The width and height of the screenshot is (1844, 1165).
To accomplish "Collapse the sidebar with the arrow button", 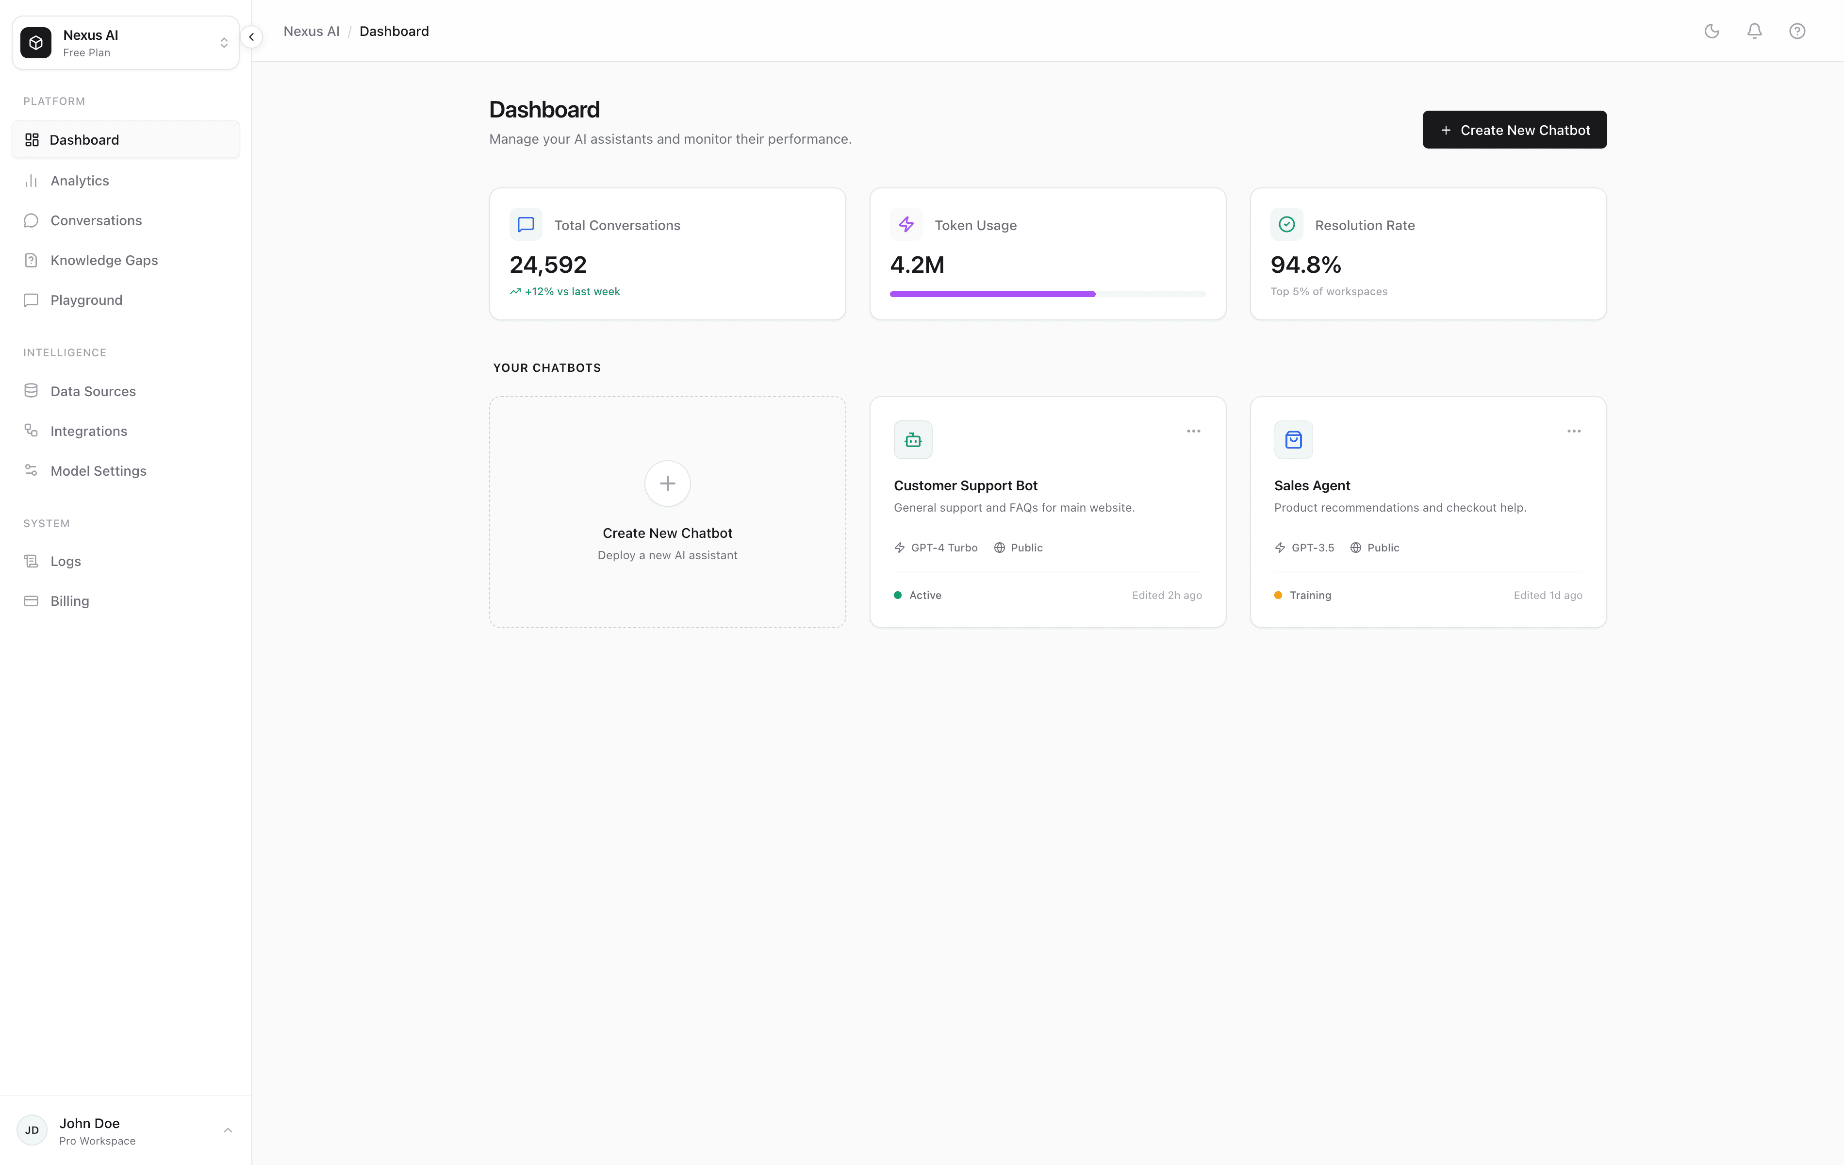I will tap(251, 37).
